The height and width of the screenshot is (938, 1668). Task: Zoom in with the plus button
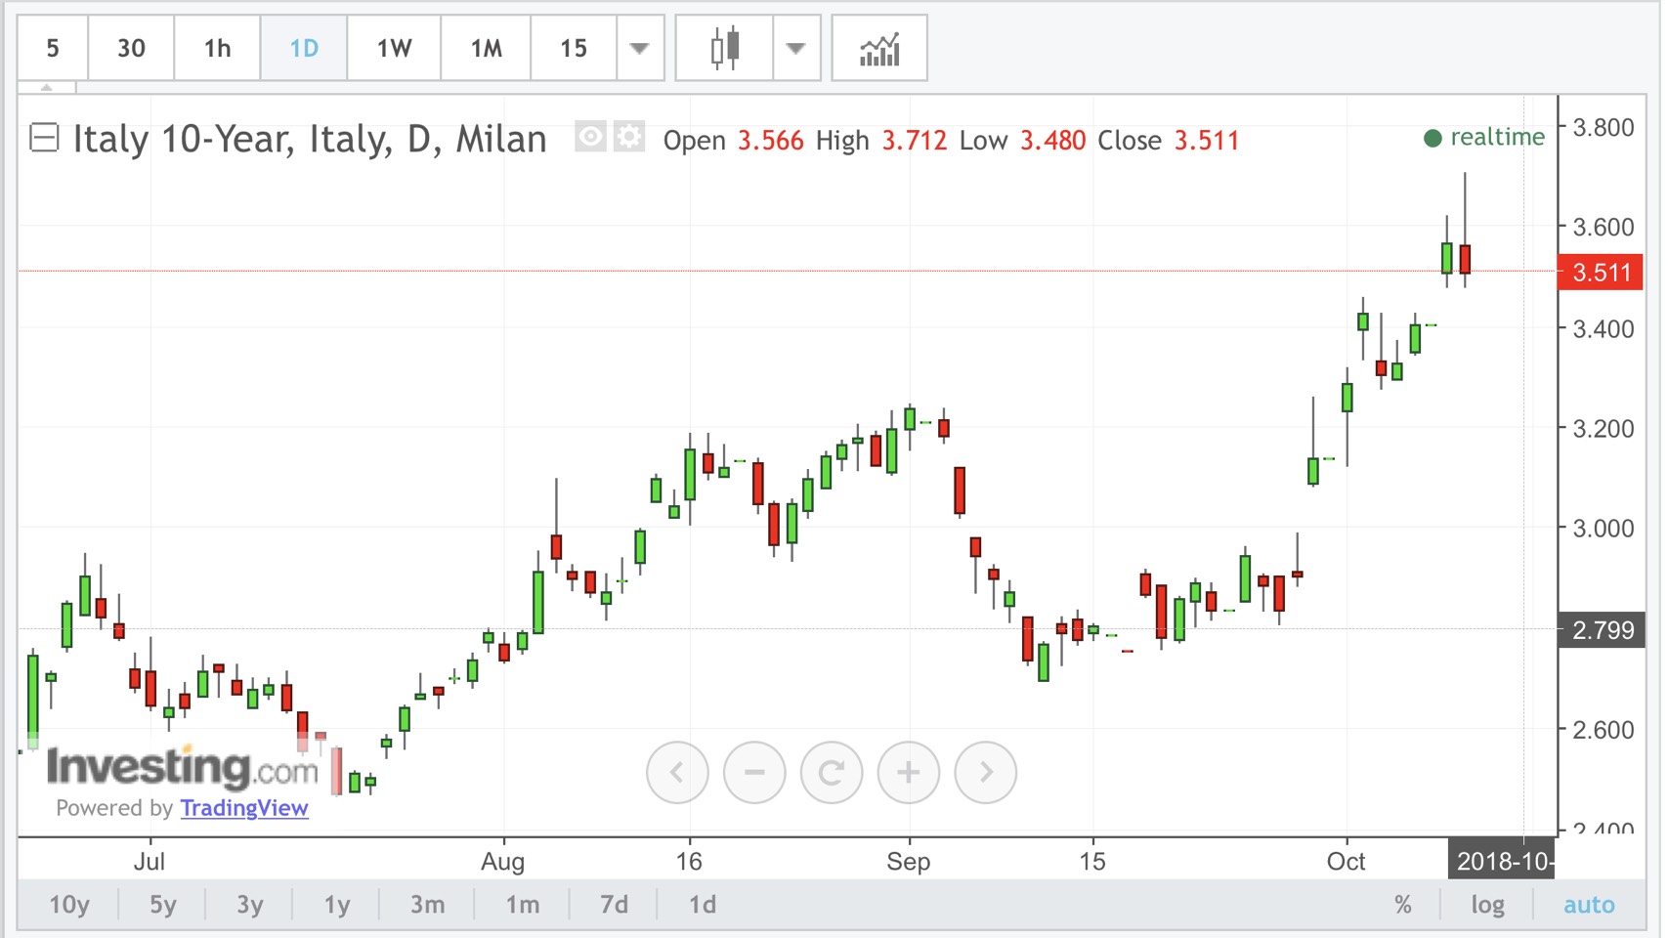(x=909, y=773)
